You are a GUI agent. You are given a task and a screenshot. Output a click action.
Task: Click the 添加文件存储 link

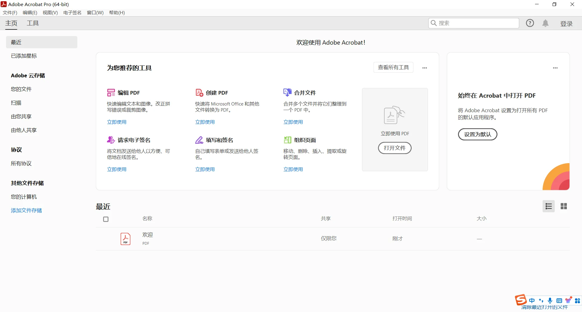click(x=26, y=210)
